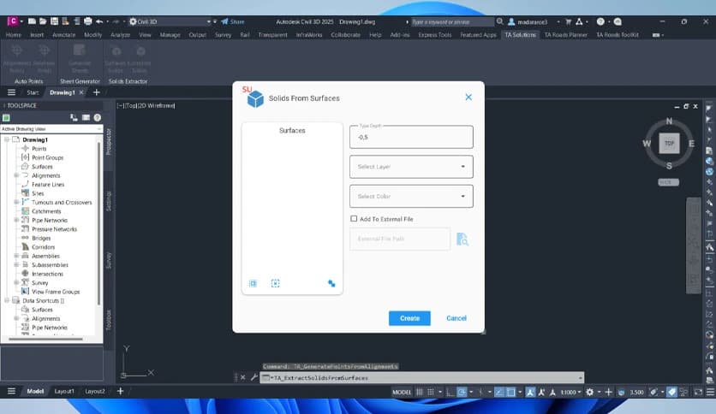This screenshot has height=414, width=716.
Task: Click the select all surfaces icon
Action: pyautogui.click(x=254, y=283)
